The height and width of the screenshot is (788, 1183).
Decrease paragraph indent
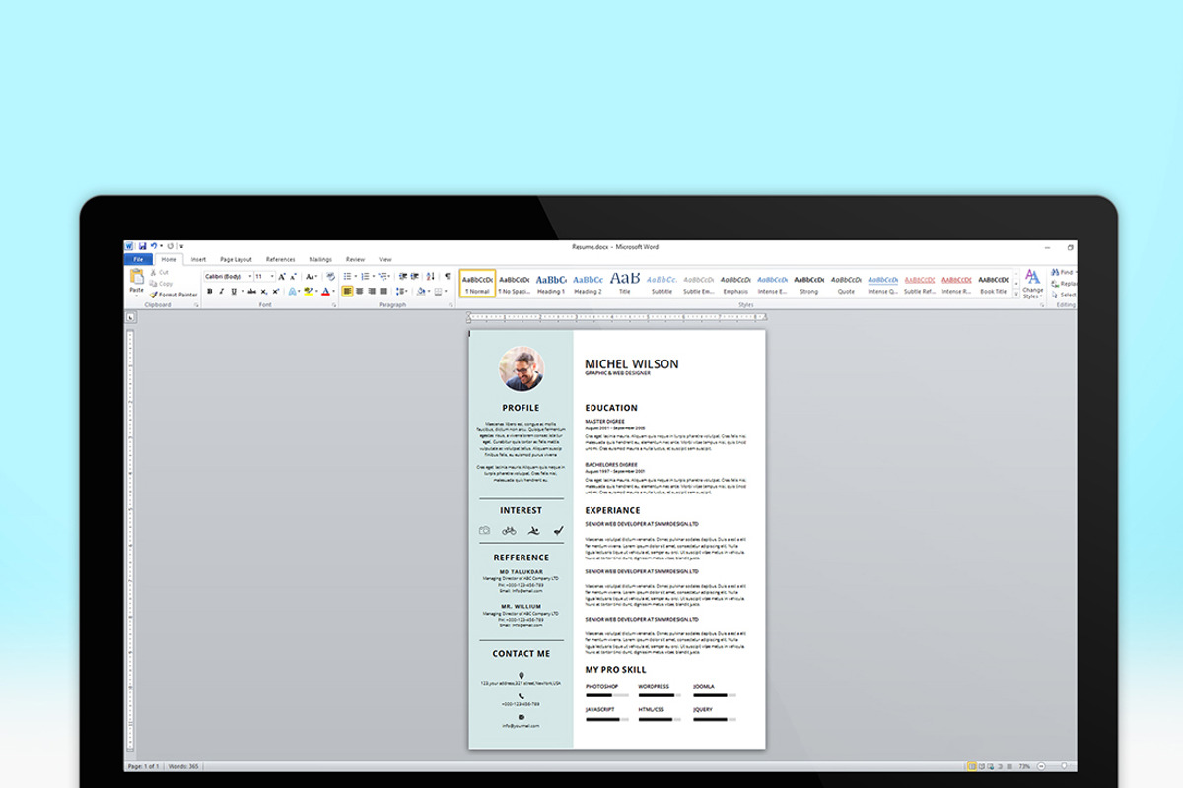point(402,277)
